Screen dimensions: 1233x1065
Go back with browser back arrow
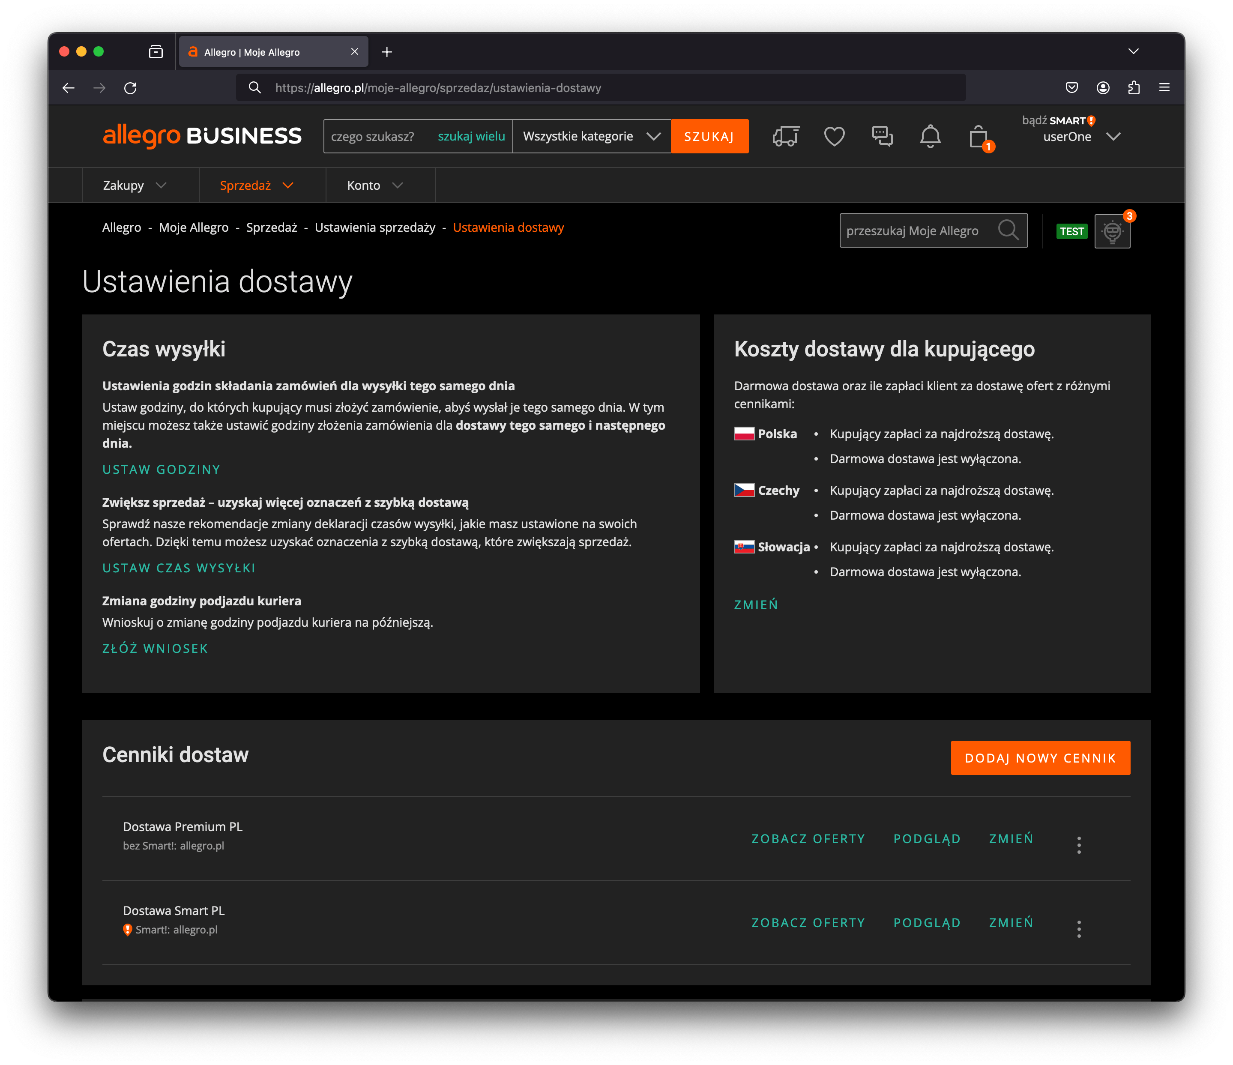tap(69, 88)
